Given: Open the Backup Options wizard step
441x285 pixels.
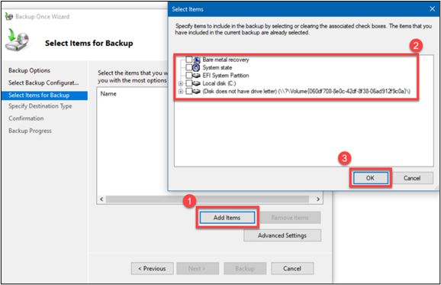Looking at the screenshot, I should point(29,70).
